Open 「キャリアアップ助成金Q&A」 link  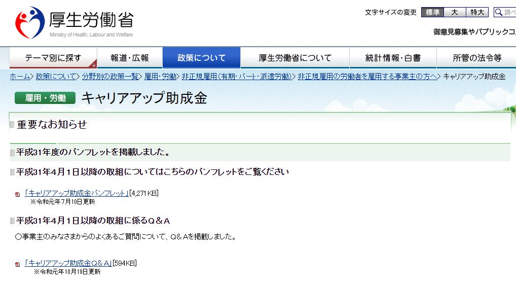click(x=68, y=263)
